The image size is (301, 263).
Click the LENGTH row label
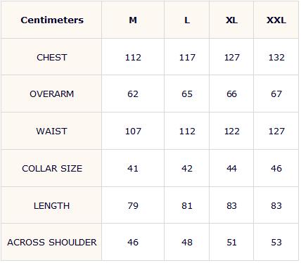tap(52, 206)
